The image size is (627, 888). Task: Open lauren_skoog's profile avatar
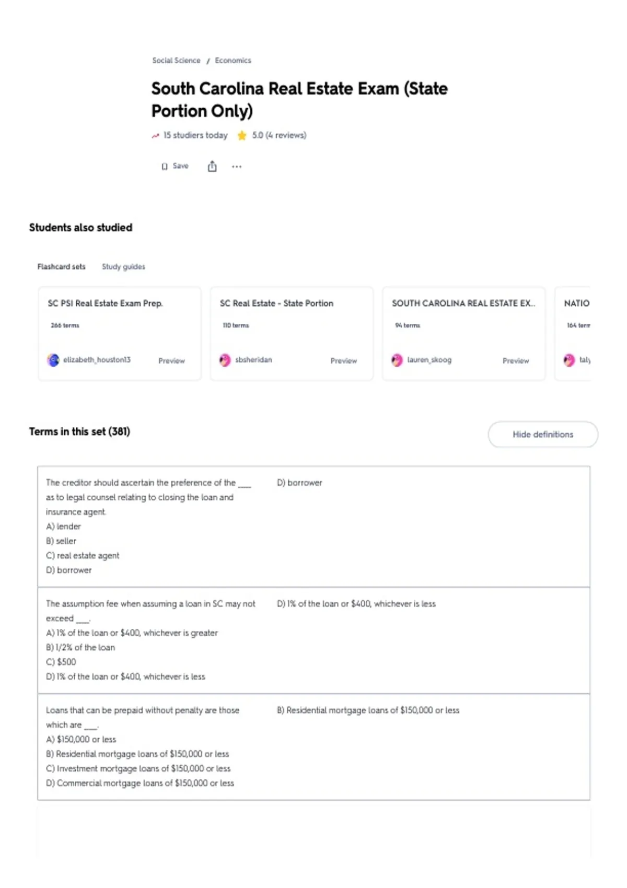point(397,360)
